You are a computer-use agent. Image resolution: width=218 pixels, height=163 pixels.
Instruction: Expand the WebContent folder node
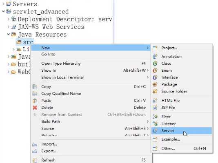coord(9,72)
